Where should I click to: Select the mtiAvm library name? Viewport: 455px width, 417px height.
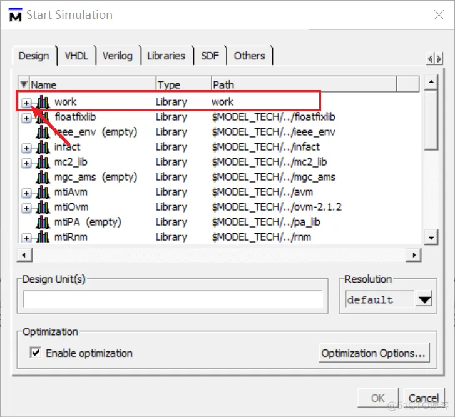click(x=71, y=192)
